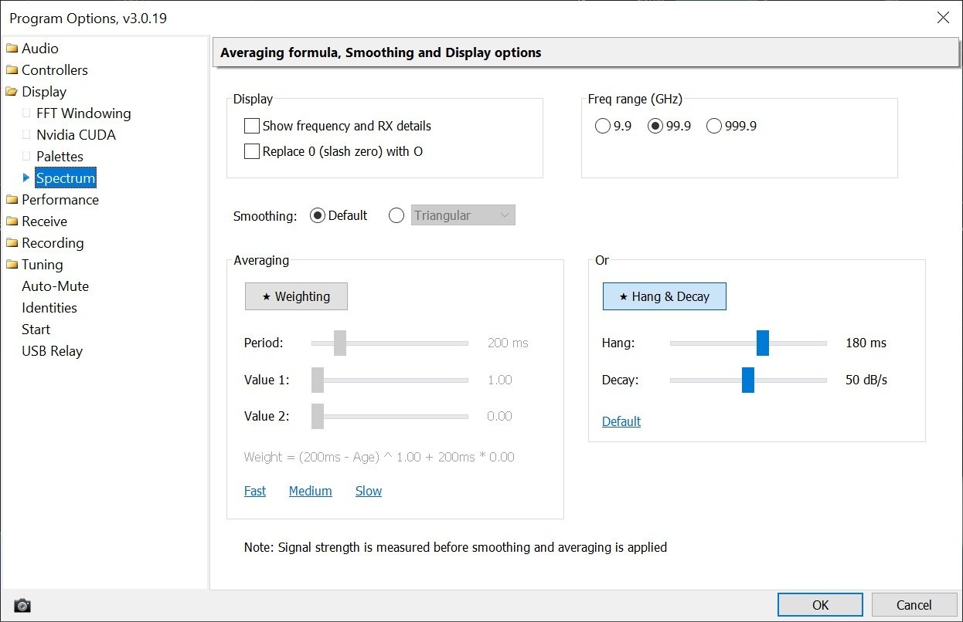
Task: Open the Tuning folder icon
Action: tap(12, 265)
